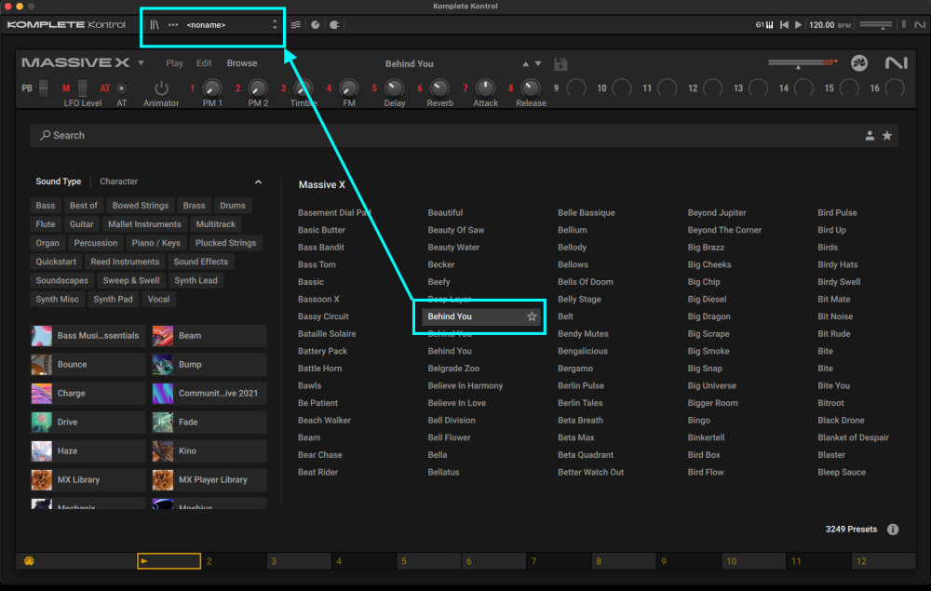
Task: Collapse the Sound Type tag panel
Action: (x=258, y=182)
